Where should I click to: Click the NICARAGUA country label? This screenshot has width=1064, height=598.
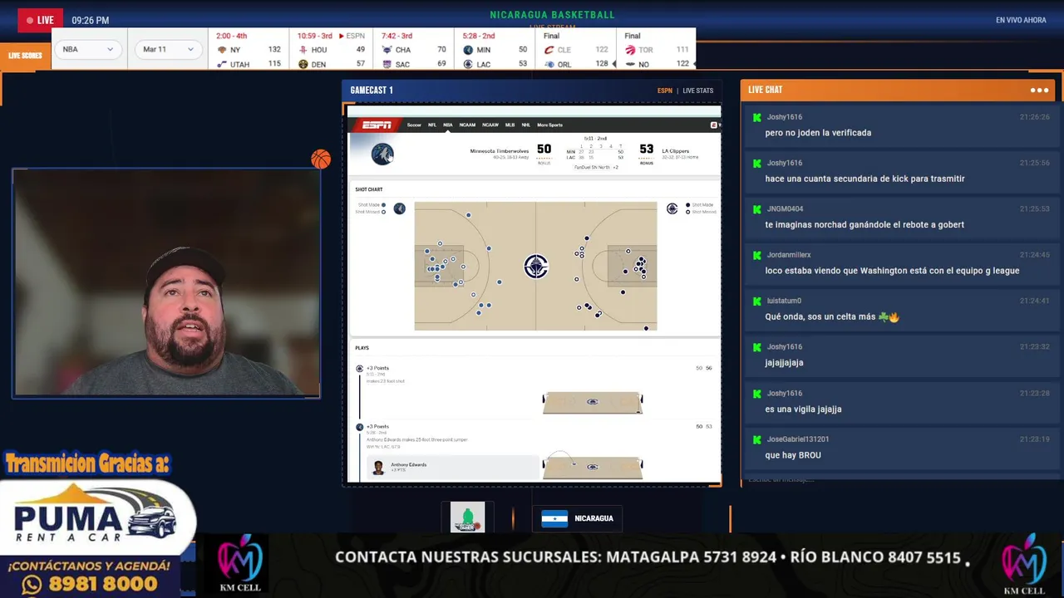(x=594, y=518)
